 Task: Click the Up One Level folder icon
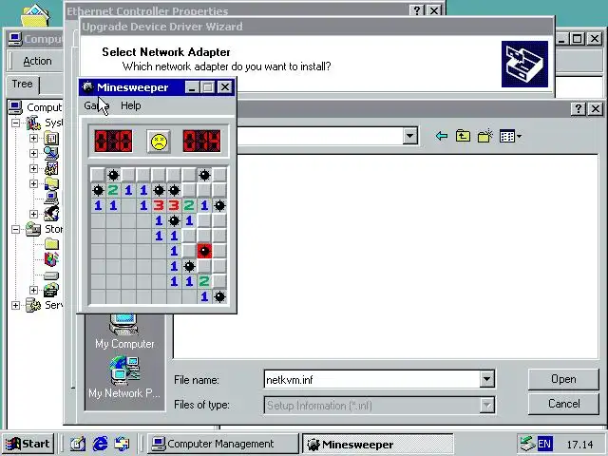tap(463, 136)
